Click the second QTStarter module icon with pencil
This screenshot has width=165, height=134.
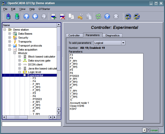pyautogui.click(x=137, y=16)
